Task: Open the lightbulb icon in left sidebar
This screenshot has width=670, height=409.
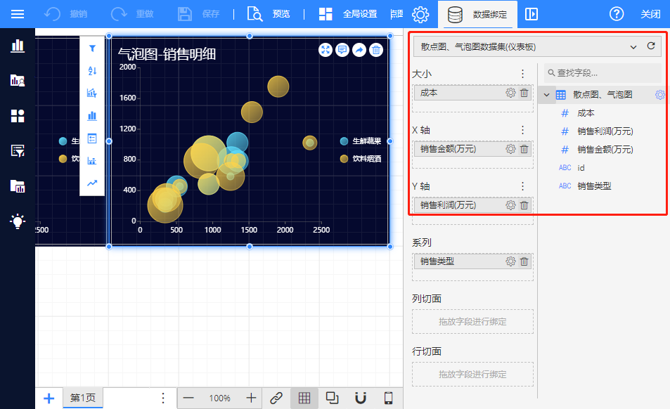Action: point(18,221)
